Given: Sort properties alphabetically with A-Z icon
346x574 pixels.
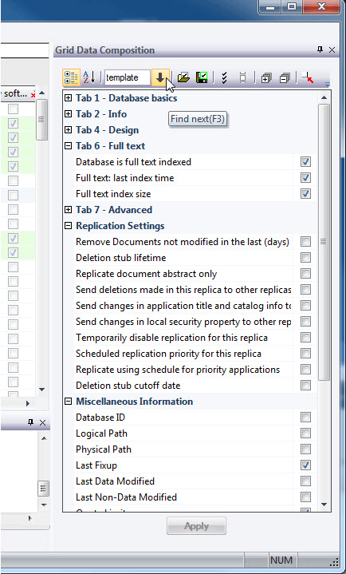Looking at the screenshot, I should coord(88,77).
